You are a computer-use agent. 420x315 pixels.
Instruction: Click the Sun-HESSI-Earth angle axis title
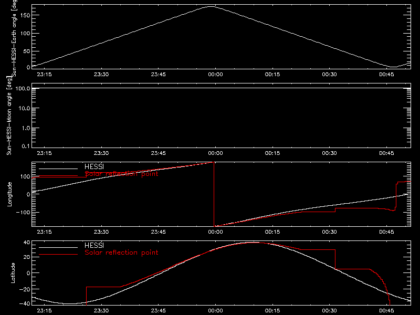click(x=14, y=38)
